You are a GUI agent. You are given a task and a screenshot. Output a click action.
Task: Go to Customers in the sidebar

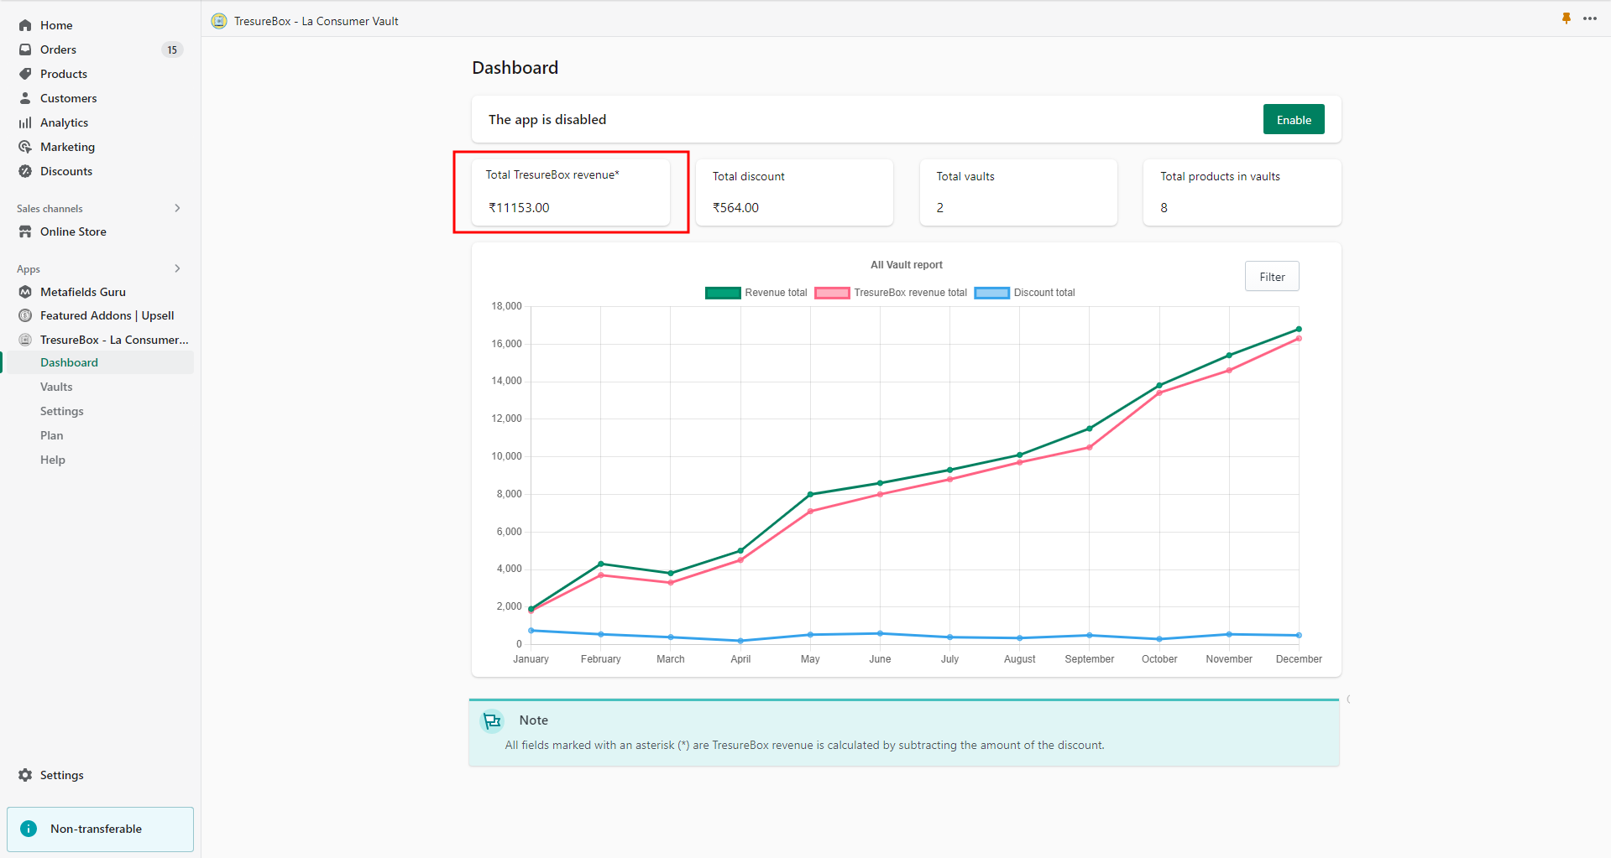(x=69, y=98)
